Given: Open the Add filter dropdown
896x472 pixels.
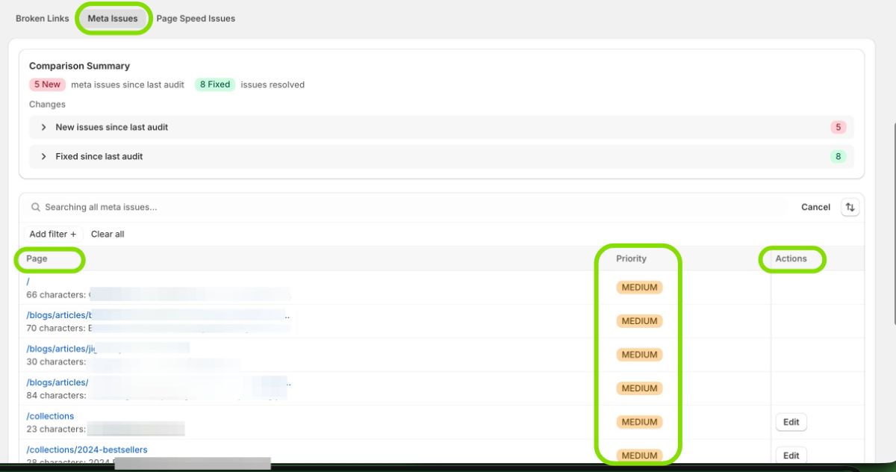Looking at the screenshot, I should pos(52,234).
